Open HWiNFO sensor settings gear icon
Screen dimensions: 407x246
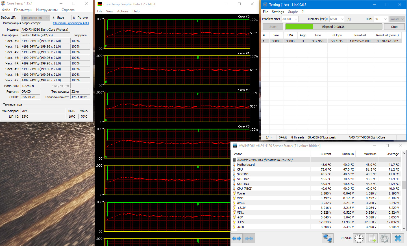click(385, 238)
